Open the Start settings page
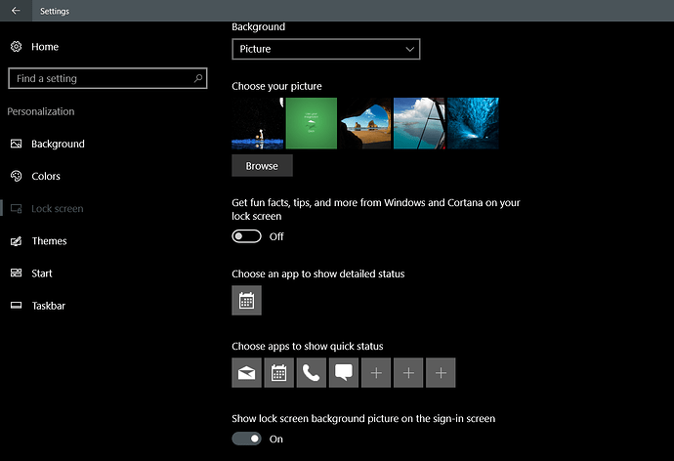674x461 pixels. [x=41, y=273]
